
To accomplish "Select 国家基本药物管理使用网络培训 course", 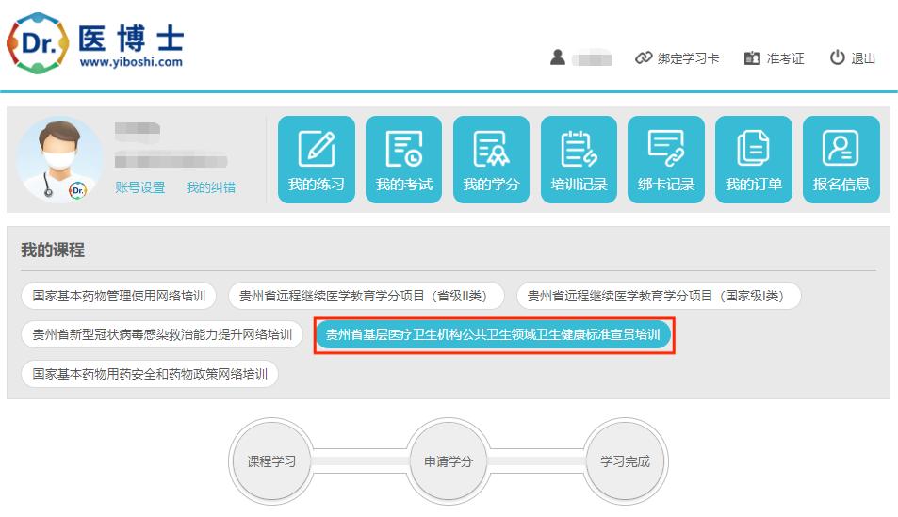I will click(119, 296).
